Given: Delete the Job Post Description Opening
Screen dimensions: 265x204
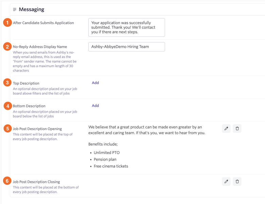Looking at the screenshot, I should [x=237, y=128].
